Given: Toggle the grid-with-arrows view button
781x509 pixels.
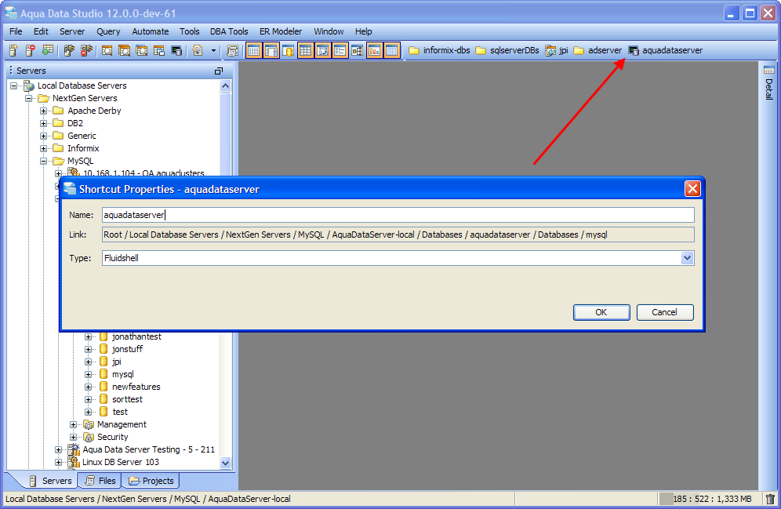Looking at the screenshot, I should click(x=322, y=50).
